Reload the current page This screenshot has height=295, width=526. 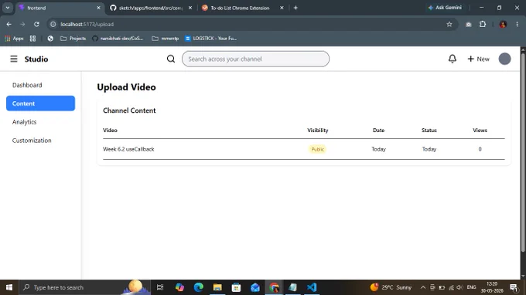[x=36, y=24]
